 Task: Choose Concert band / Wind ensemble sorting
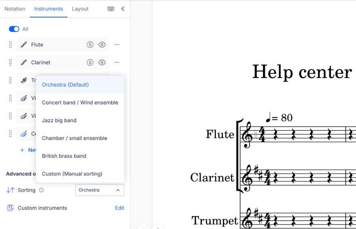point(80,103)
